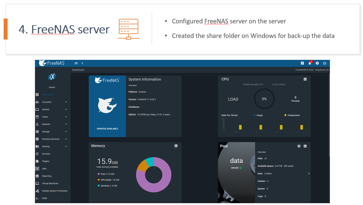This screenshot has width=363, height=205.
Task: Expand Network with its dropdown arrow
Action: click(66, 124)
